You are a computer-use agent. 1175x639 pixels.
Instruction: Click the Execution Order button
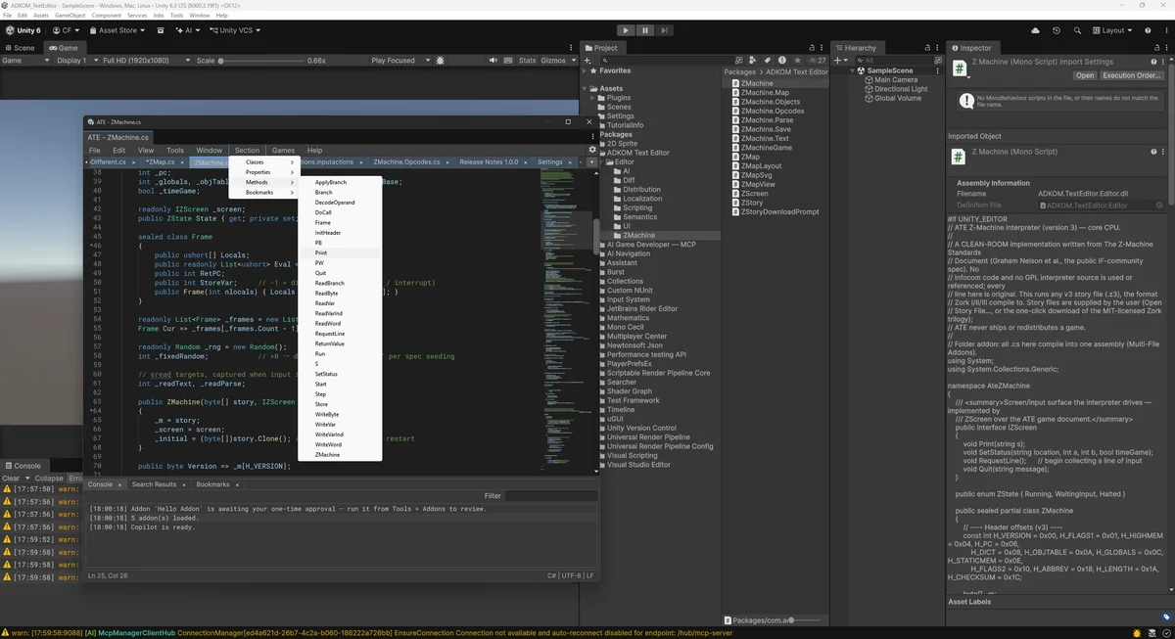1132,75
